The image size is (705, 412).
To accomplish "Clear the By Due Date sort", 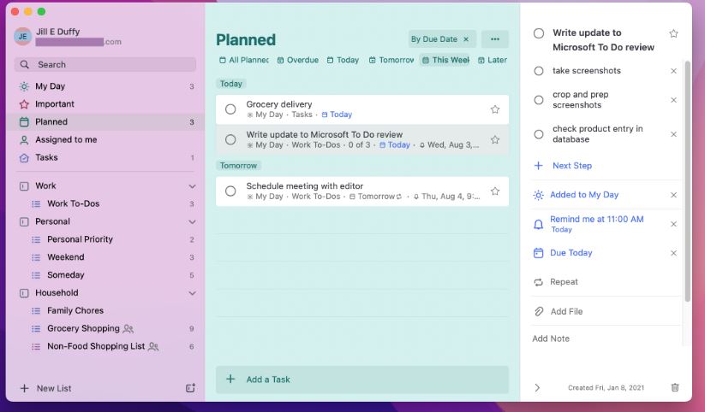I will (x=466, y=39).
